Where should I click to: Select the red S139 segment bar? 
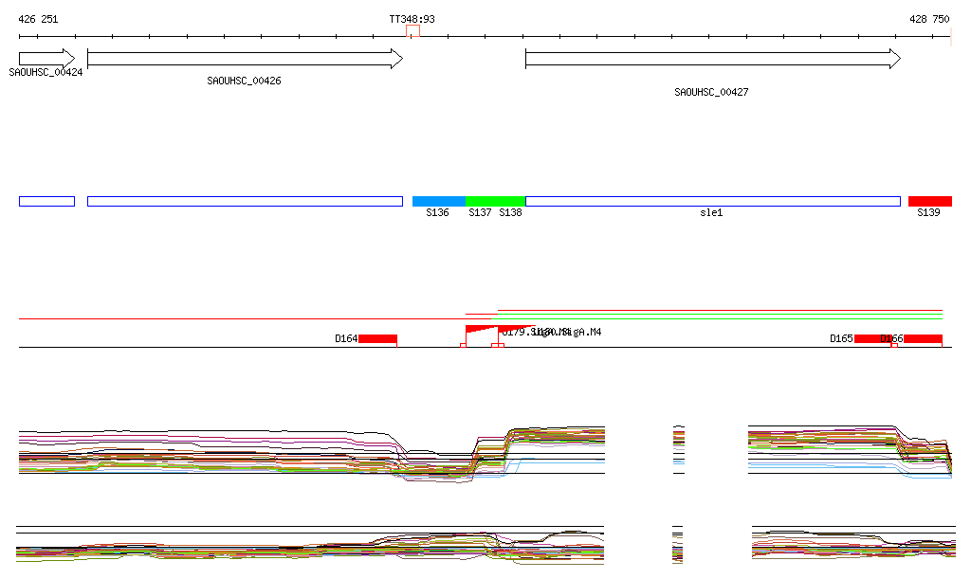(929, 201)
